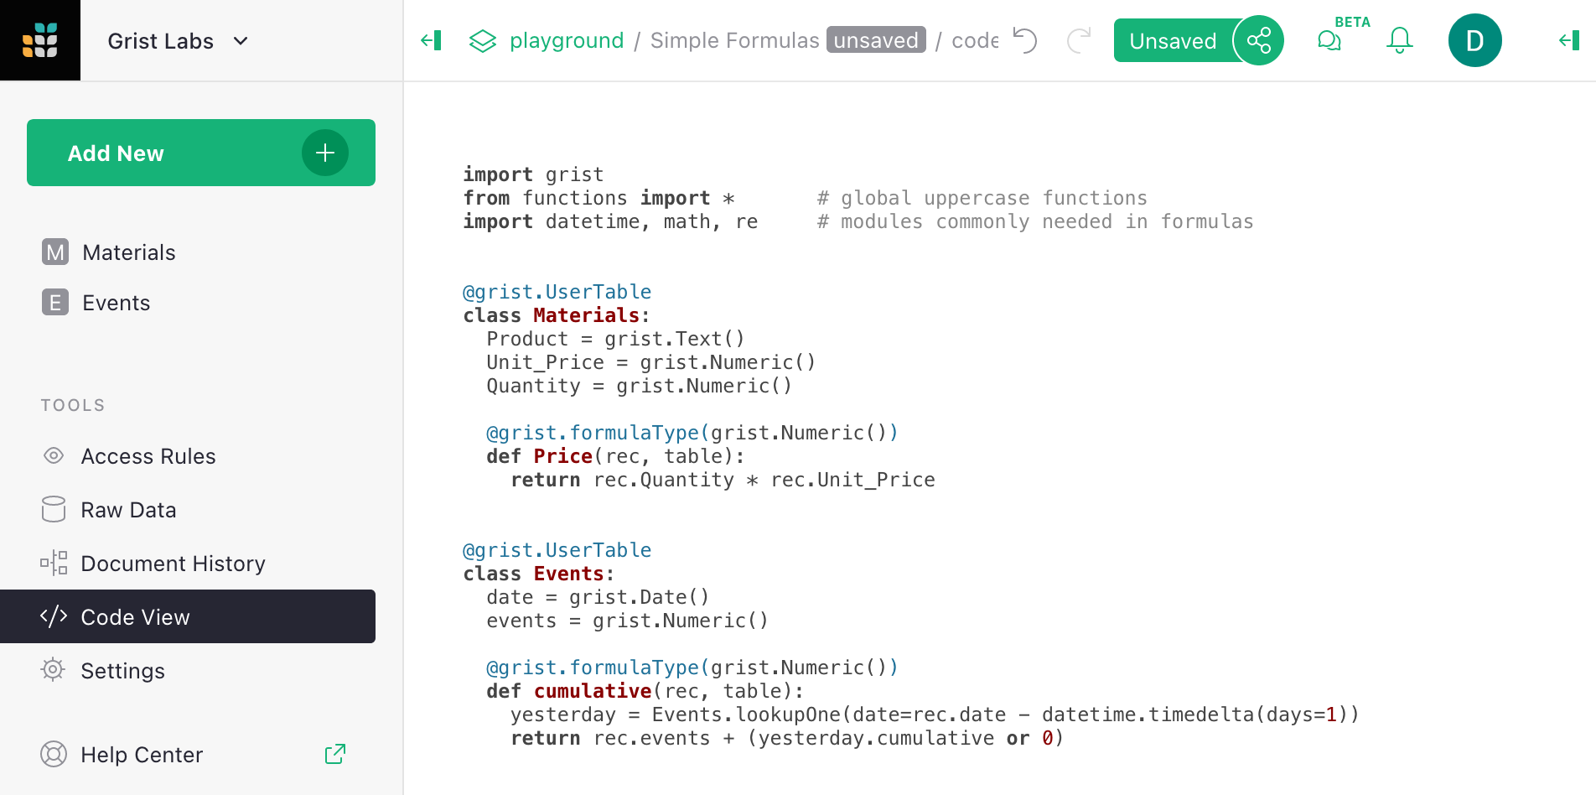This screenshot has height=795, width=1596.
Task: Click the undo arrow
Action: pyautogui.click(x=1024, y=39)
